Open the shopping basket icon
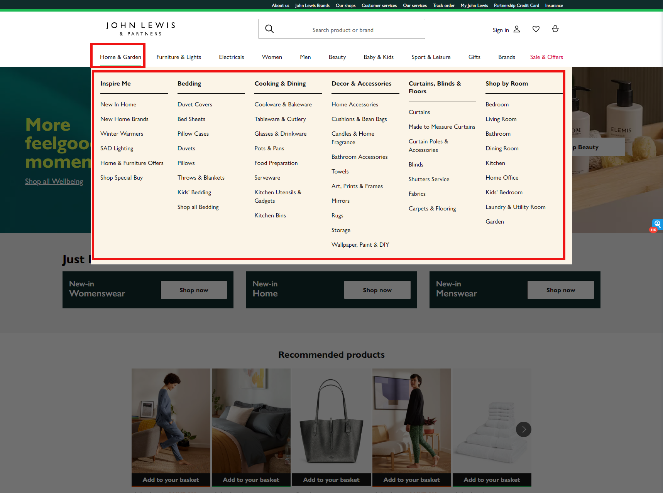663x493 pixels. (555, 29)
